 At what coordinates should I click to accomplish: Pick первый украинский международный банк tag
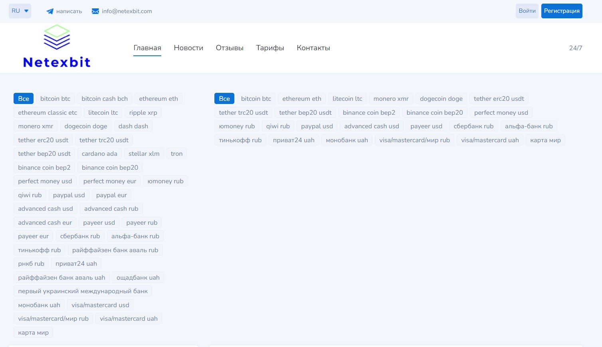[x=83, y=291]
